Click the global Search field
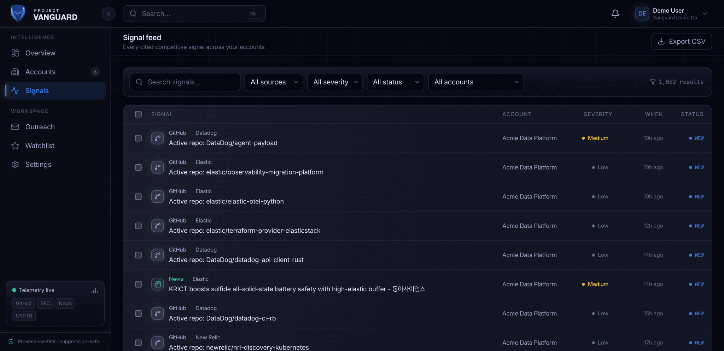724x351 pixels. click(x=194, y=14)
